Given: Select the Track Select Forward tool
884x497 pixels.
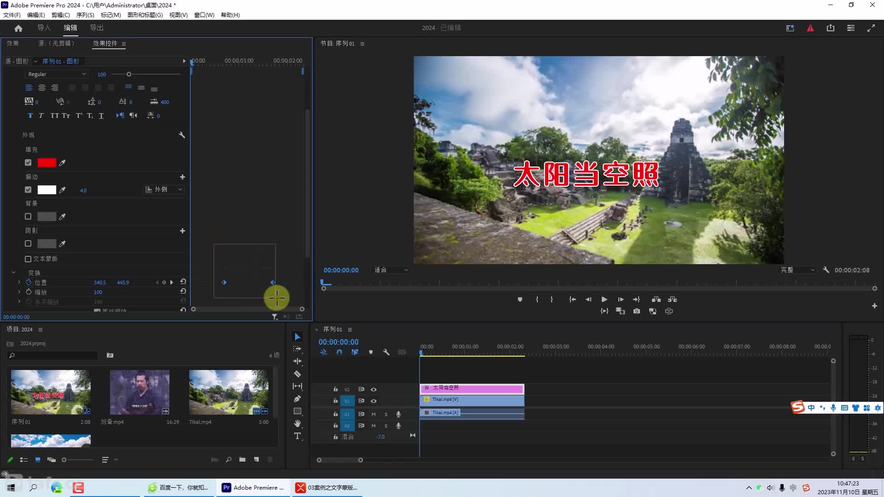Looking at the screenshot, I should tap(297, 349).
